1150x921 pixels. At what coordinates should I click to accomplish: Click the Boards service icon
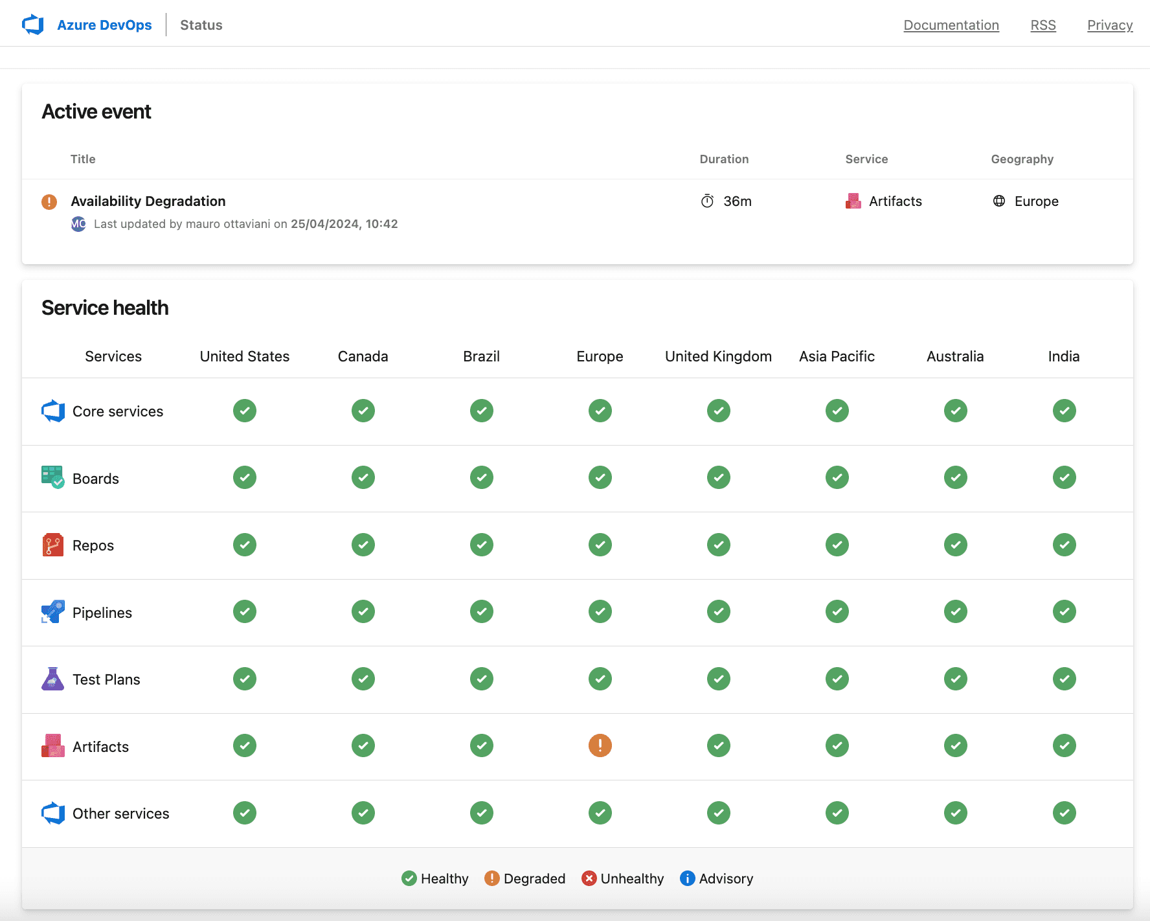(53, 477)
